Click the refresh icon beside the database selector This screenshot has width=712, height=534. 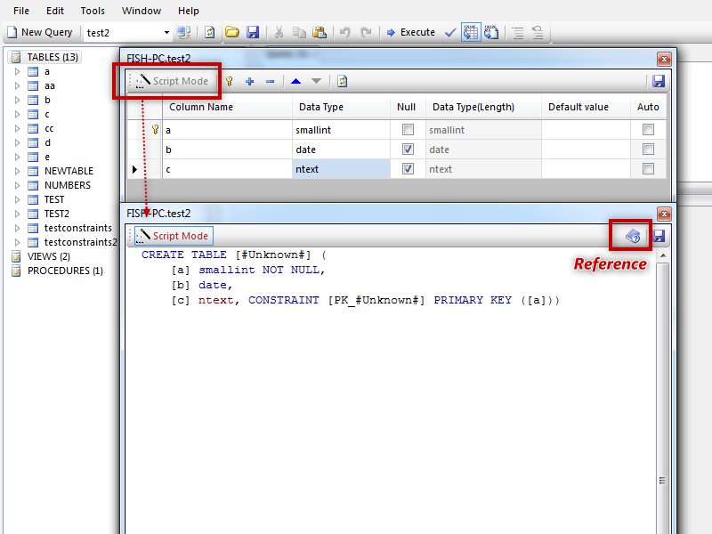click(x=209, y=32)
